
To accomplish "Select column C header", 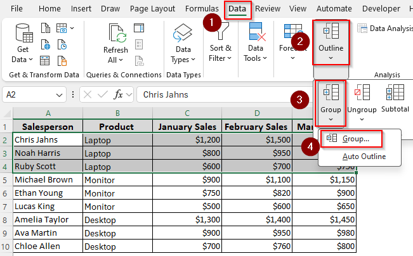I will [187, 113].
